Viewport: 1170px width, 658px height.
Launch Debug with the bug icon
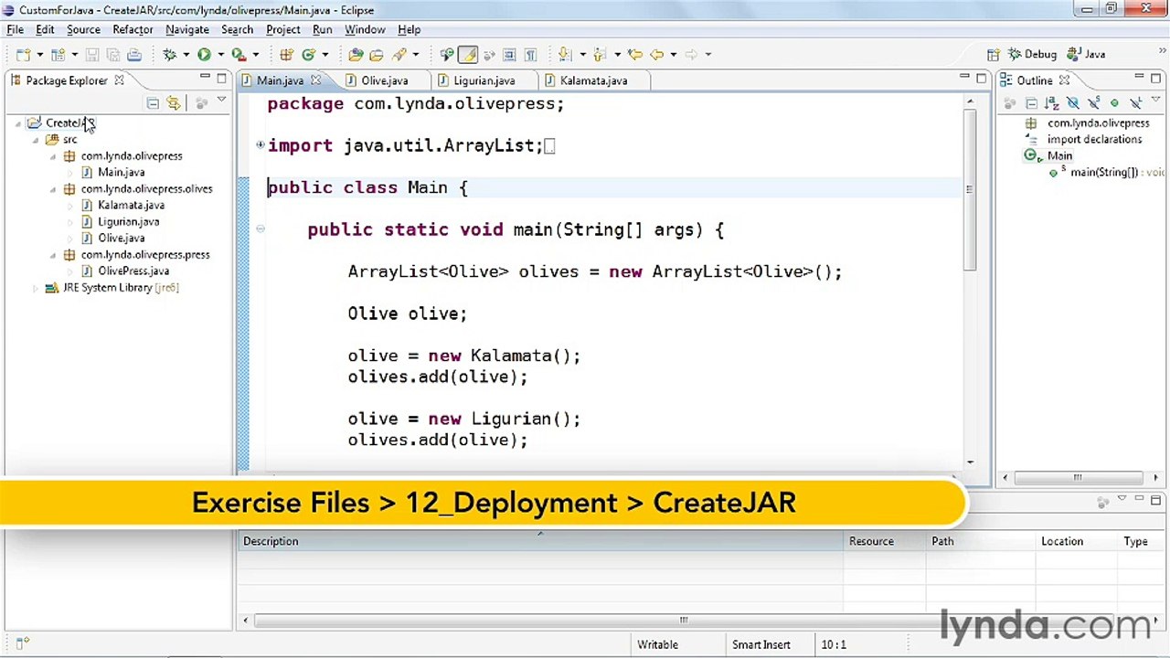coord(168,55)
